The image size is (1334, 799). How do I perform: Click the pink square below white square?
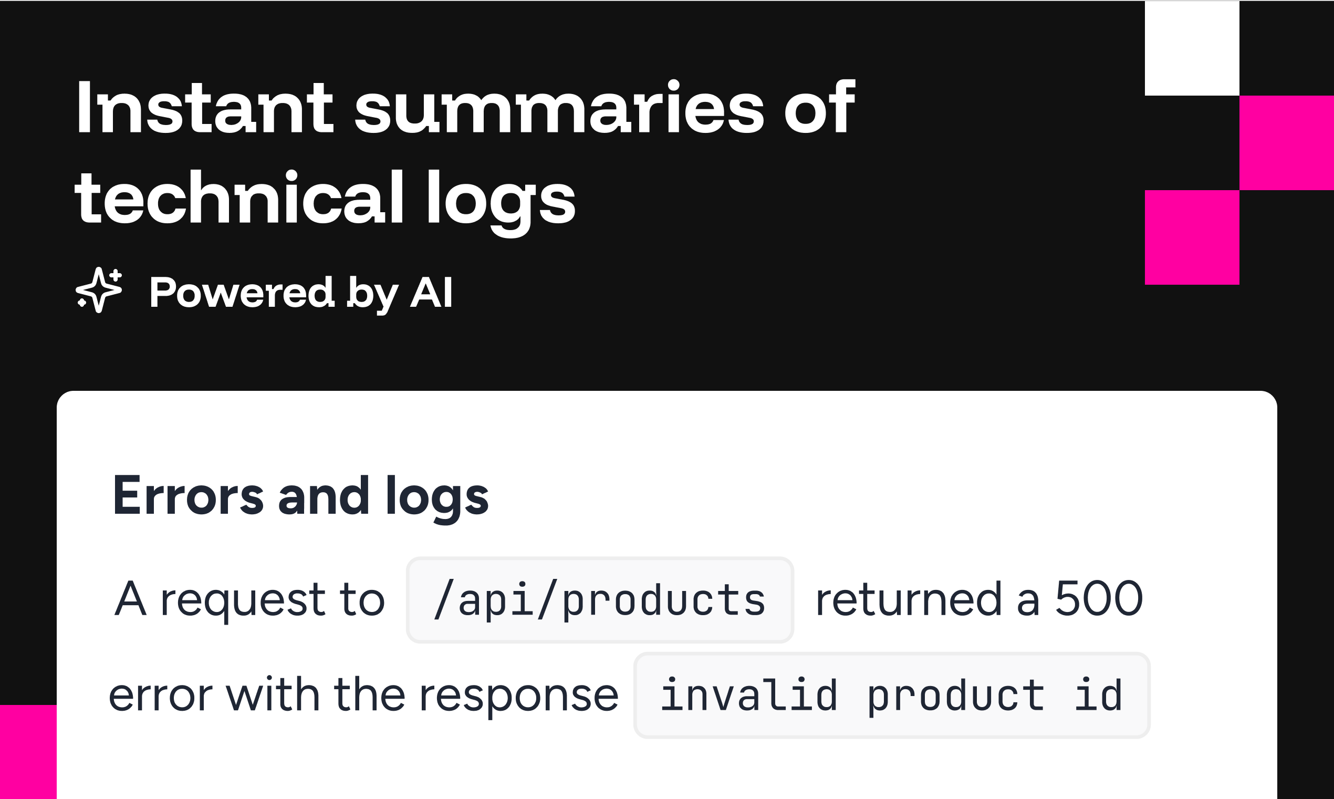pos(1192,237)
